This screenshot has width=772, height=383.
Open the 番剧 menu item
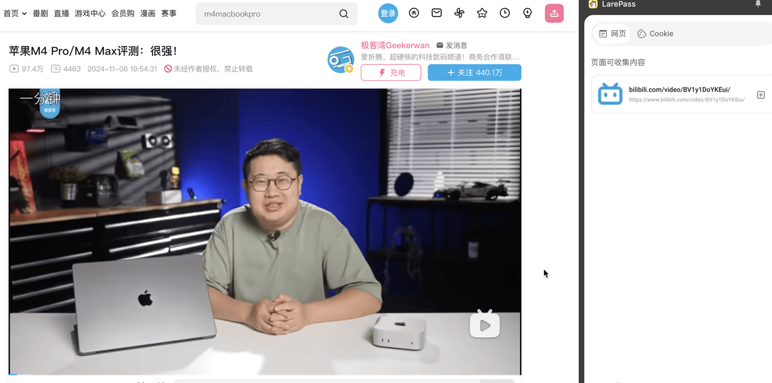pyautogui.click(x=40, y=13)
